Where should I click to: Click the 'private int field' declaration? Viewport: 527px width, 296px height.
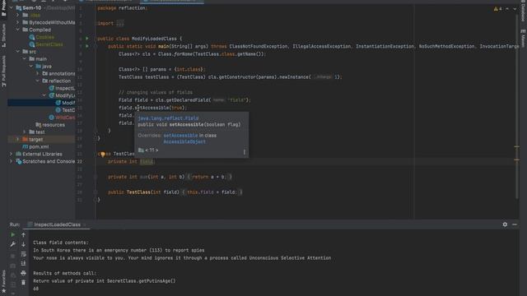131,161
